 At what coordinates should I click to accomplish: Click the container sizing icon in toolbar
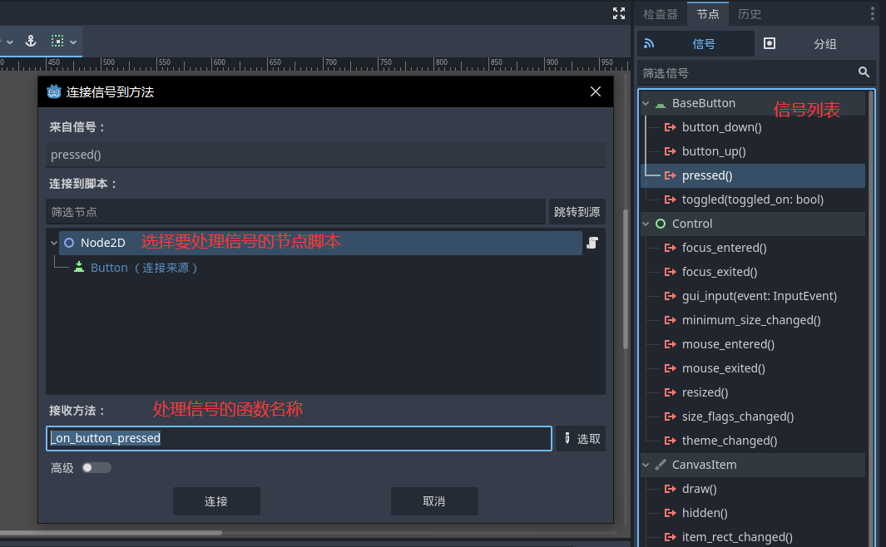(57, 41)
